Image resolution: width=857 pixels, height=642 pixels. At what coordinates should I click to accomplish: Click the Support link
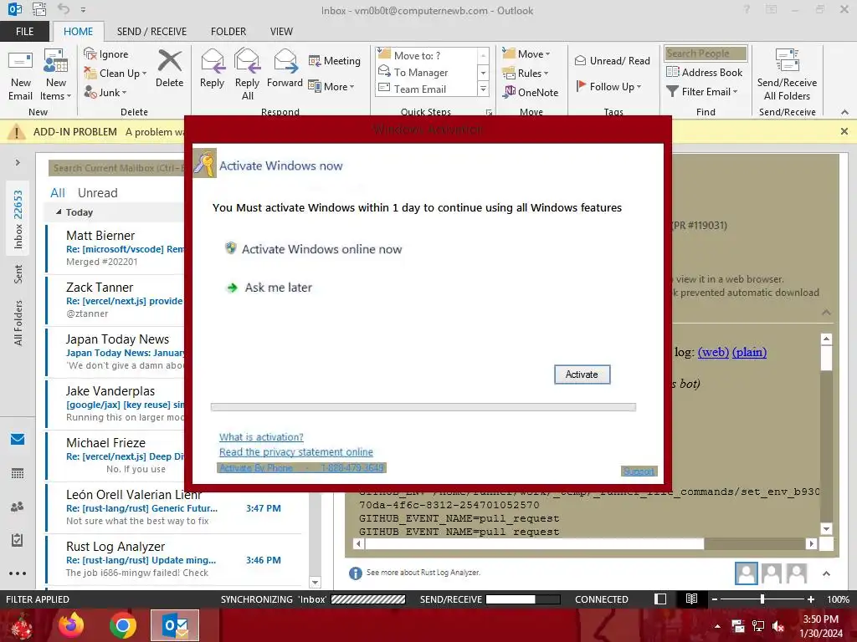pyautogui.click(x=639, y=471)
